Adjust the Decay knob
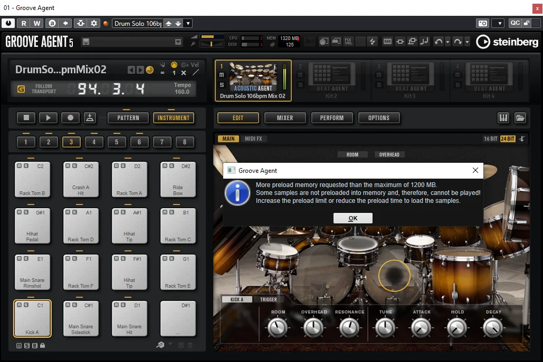Image resolution: width=543 pixels, height=362 pixels. click(493, 327)
